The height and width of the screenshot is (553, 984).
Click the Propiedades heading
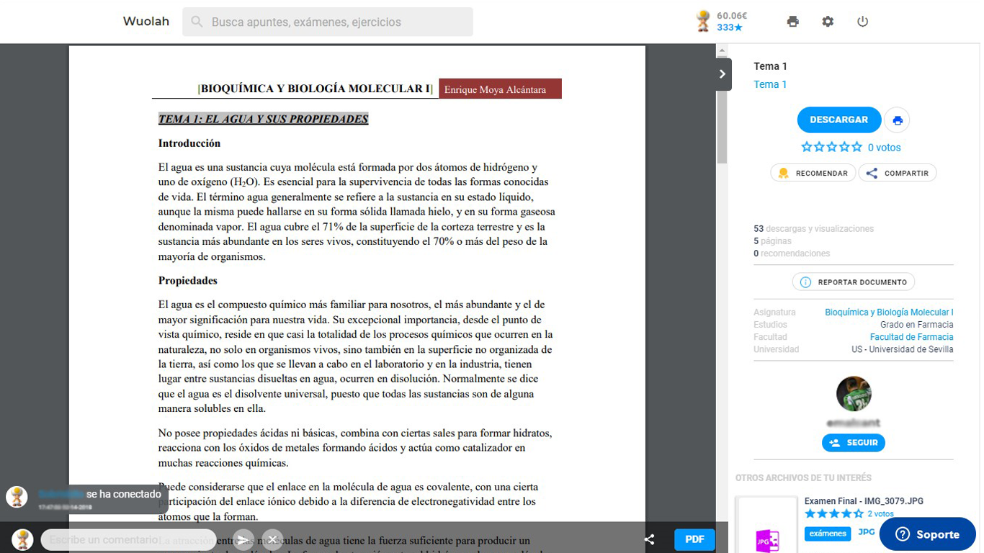(188, 280)
